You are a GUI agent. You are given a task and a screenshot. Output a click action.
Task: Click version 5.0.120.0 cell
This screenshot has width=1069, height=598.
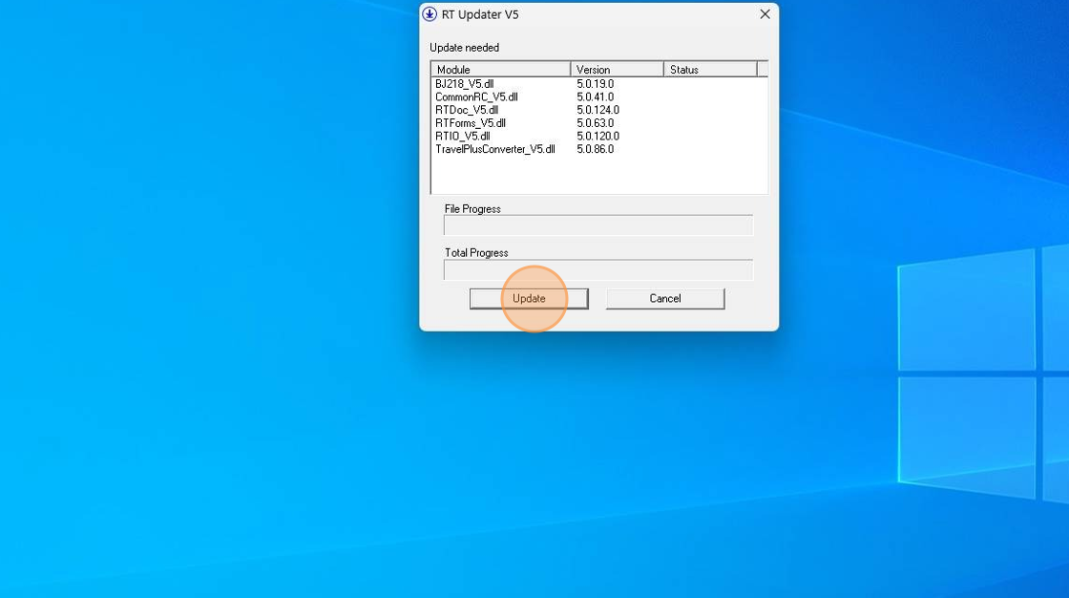[x=597, y=136]
